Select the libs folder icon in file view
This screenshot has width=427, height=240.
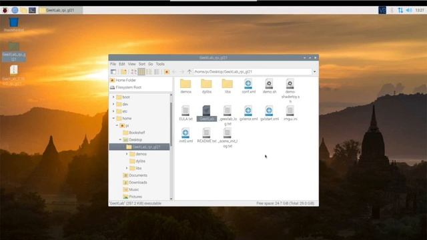pyautogui.click(x=228, y=86)
